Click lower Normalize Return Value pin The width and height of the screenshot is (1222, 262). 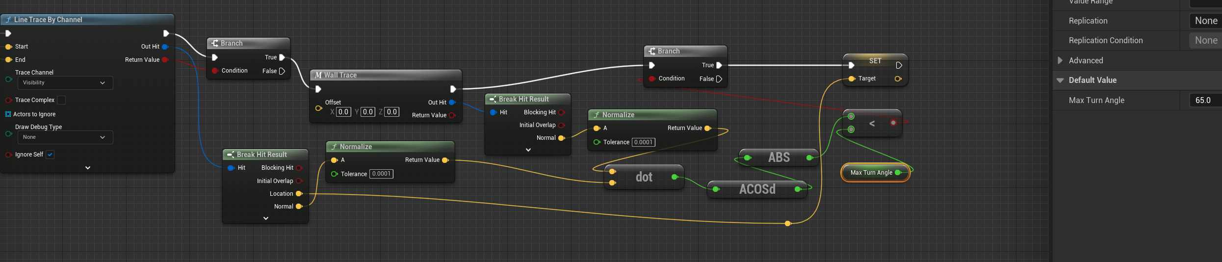point(445,160)
